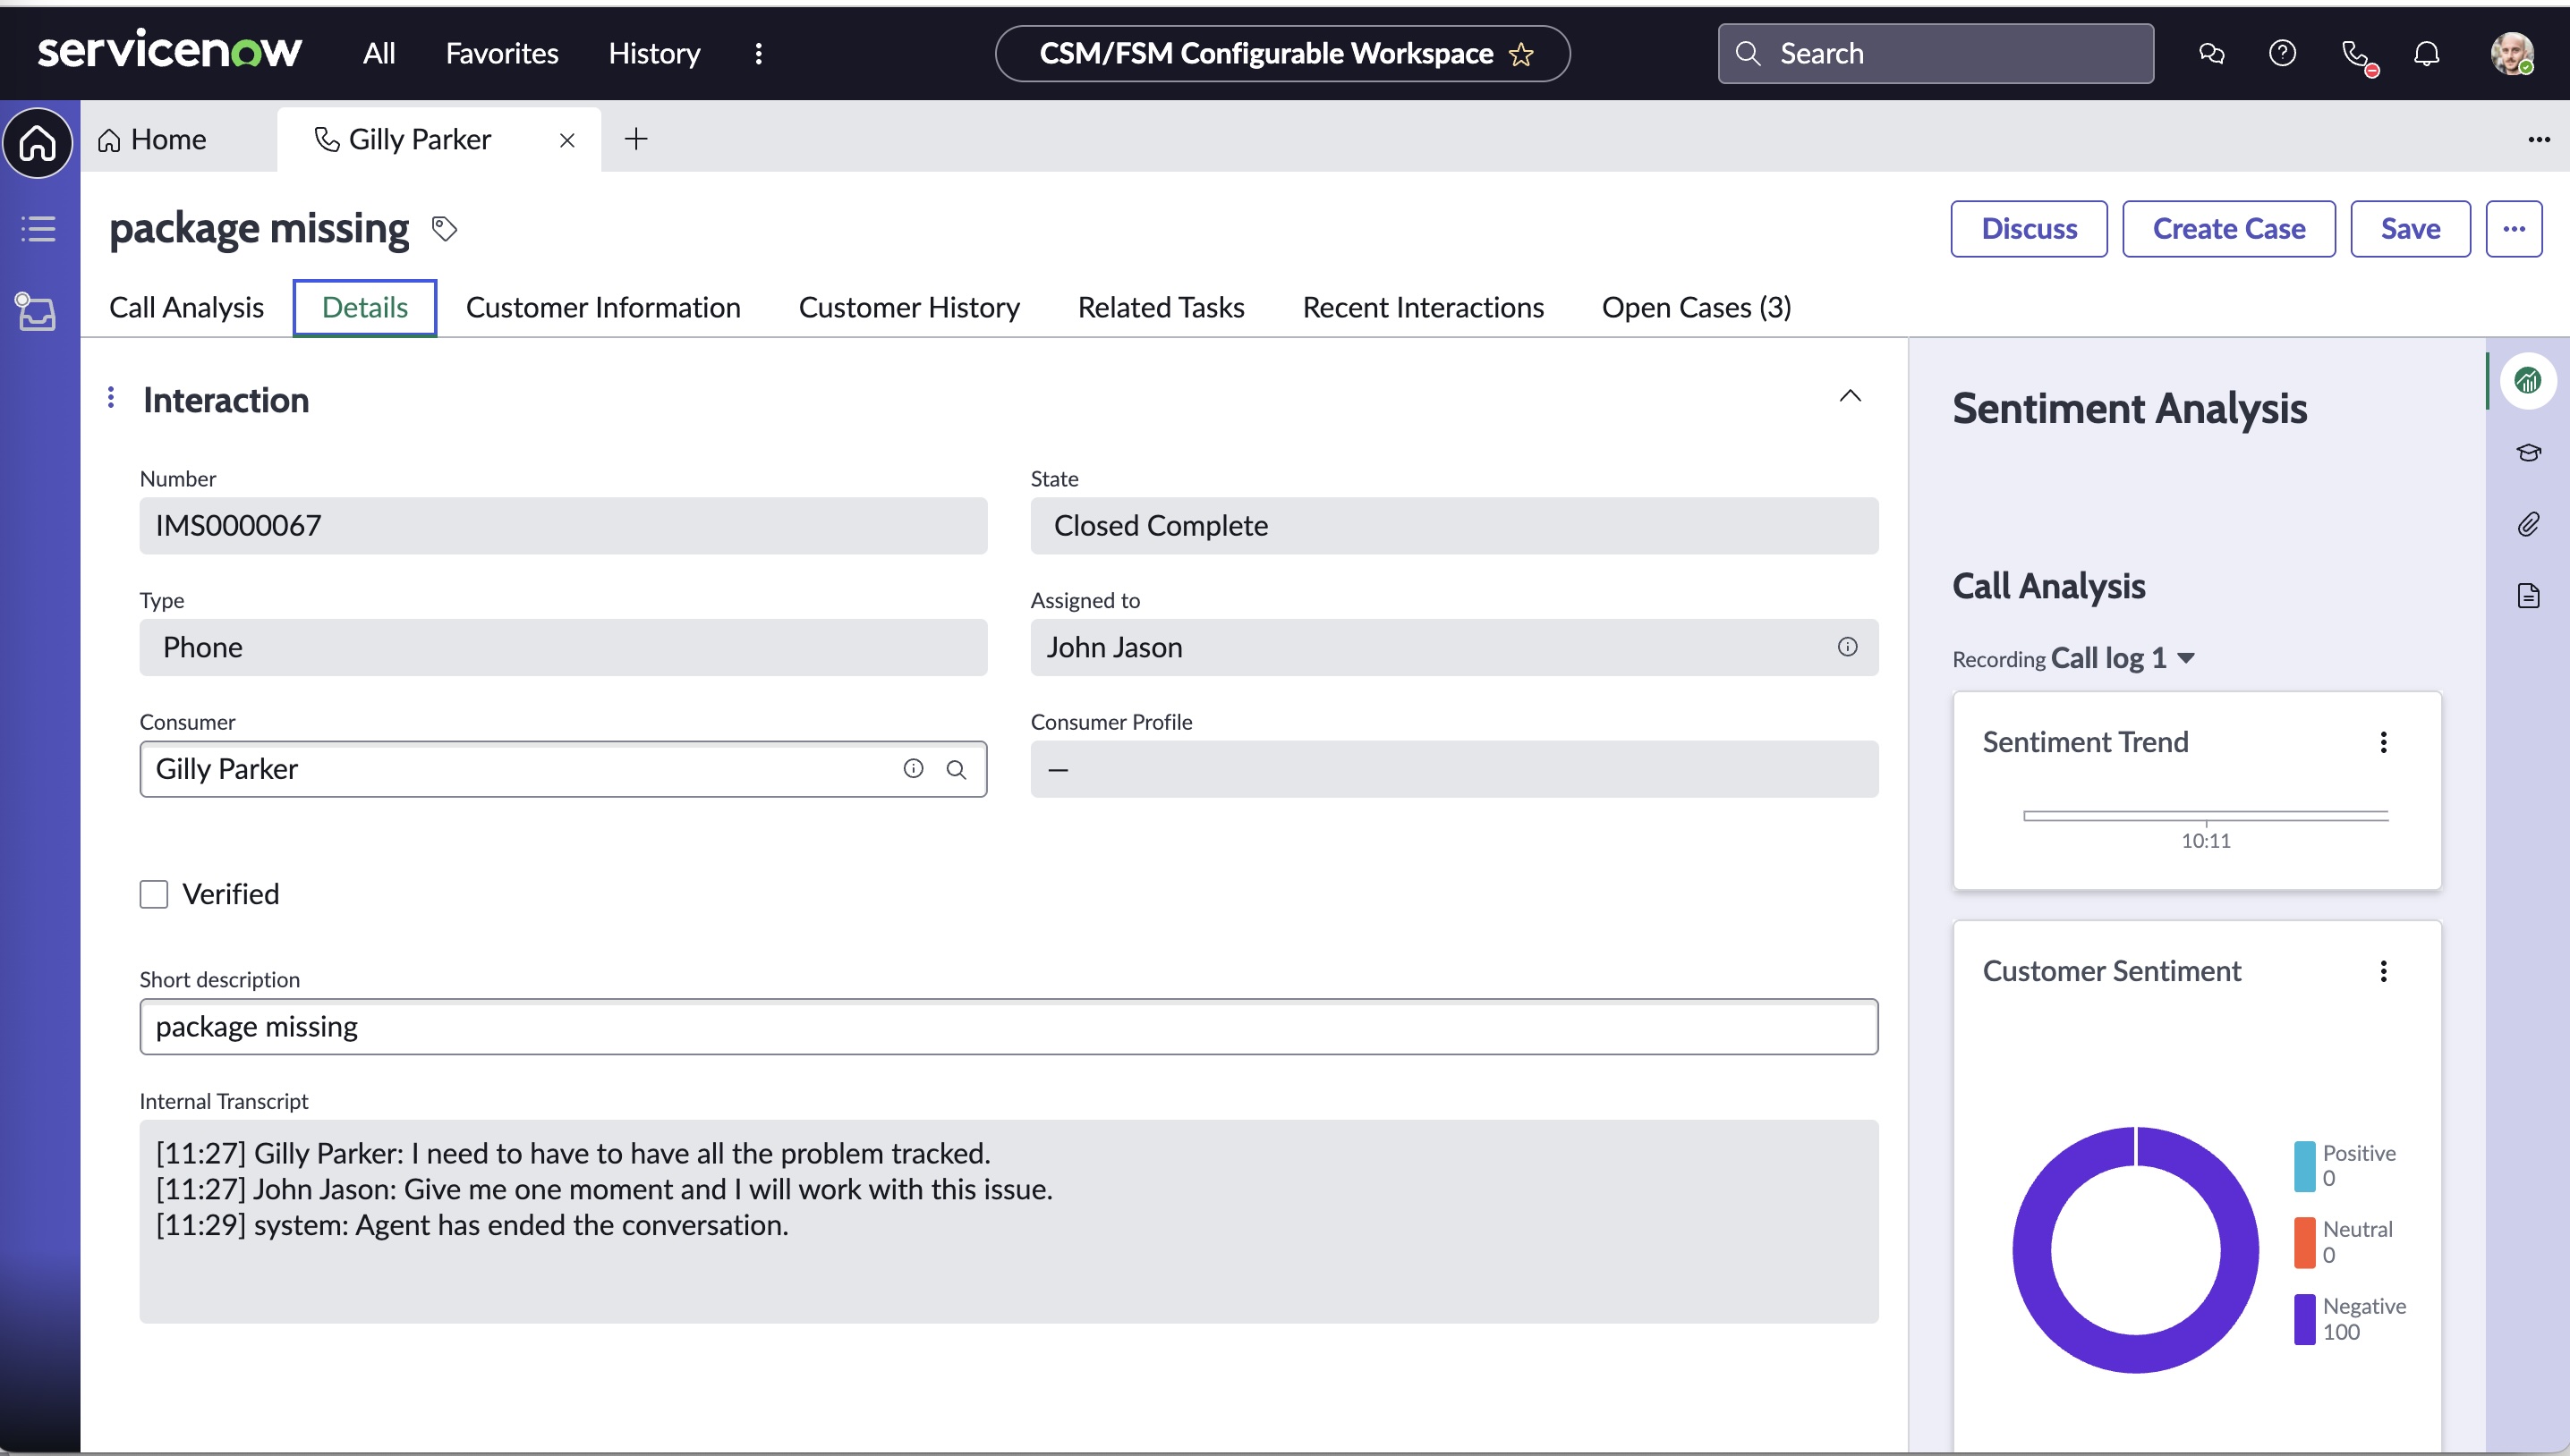Viewport: 2570px width, 1456px height.
Task: Go to the Home workspace tab
Action: [152, 139]
